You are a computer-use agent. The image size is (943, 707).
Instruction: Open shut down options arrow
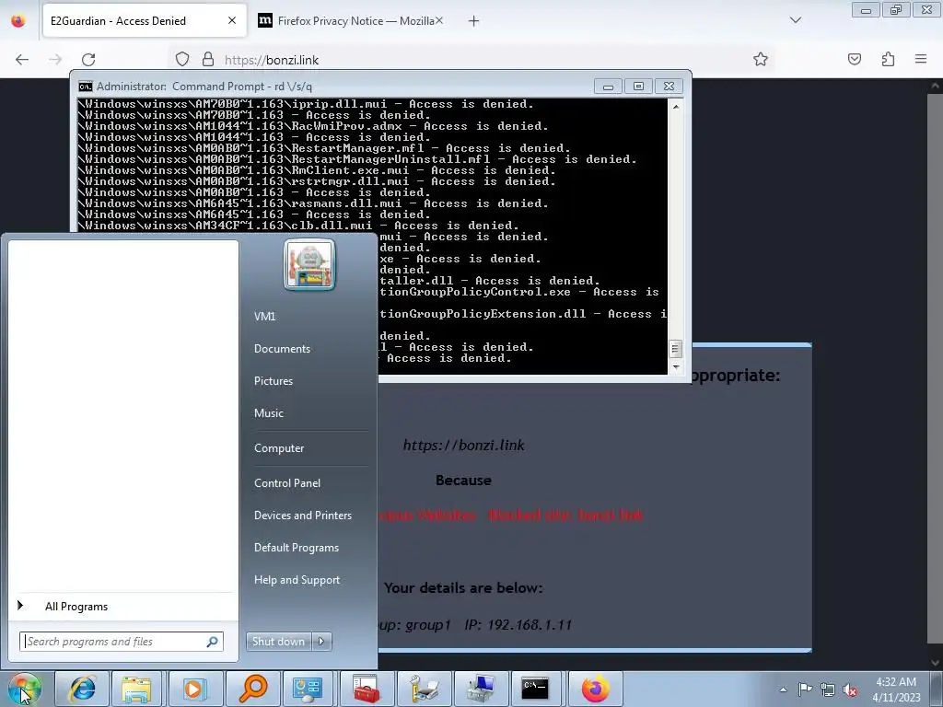point(321,642)
